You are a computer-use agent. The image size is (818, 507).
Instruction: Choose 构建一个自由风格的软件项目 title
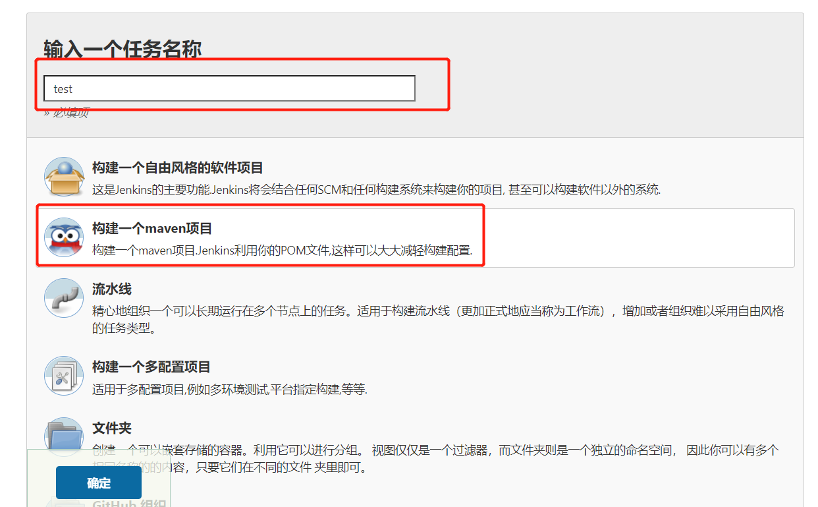(178, 168)
